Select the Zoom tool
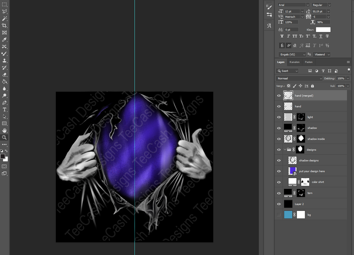 pos(4,137)
